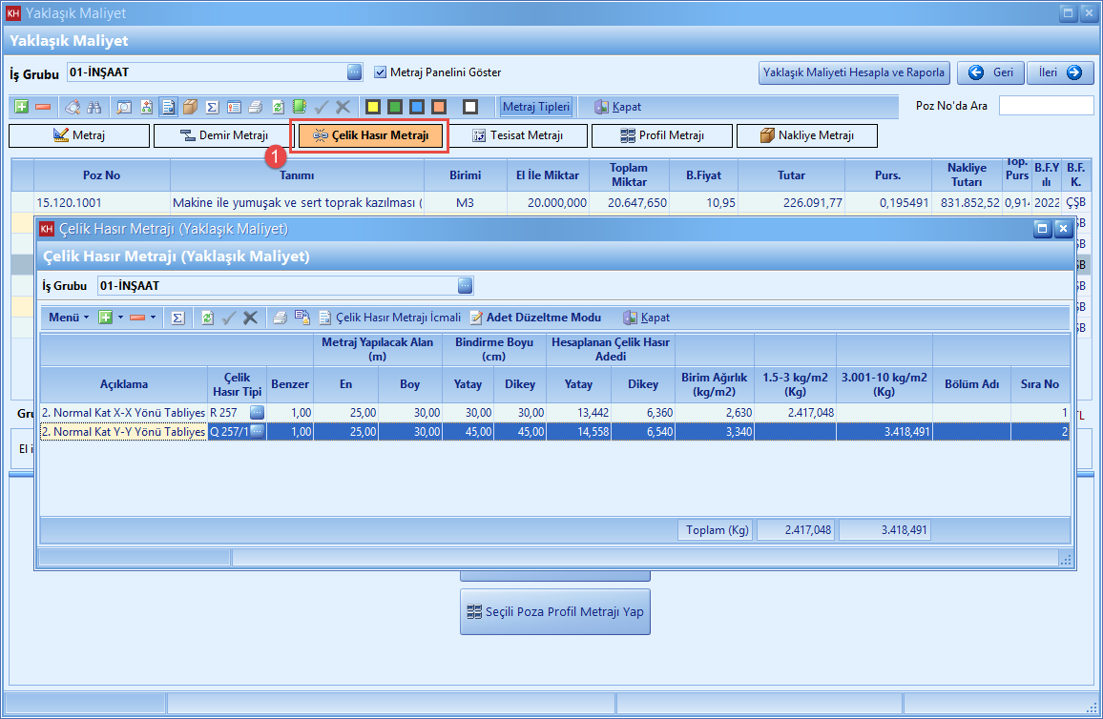Image resolution: width=1103 pixels, height=719 pixels.
Task: Click the printer icon in dialog toolbar
Action: [280, 318]
